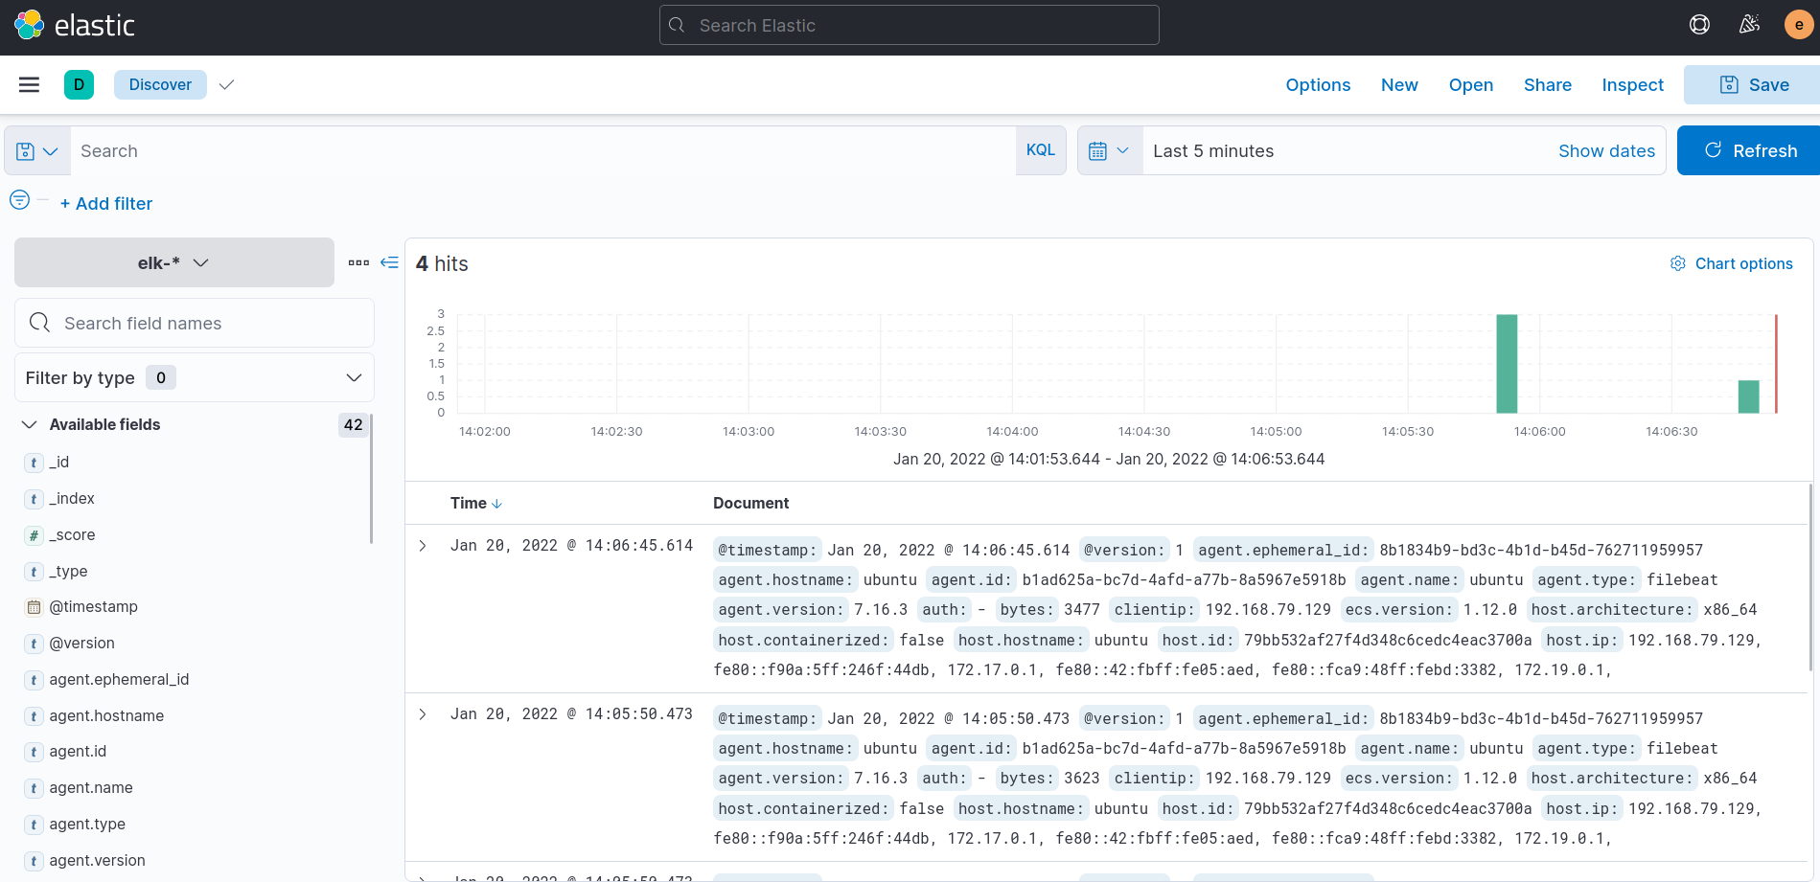This screenshot has height=882, width=1820.
Task: Click the Search Elastic input field
Action: pos(910,25)
